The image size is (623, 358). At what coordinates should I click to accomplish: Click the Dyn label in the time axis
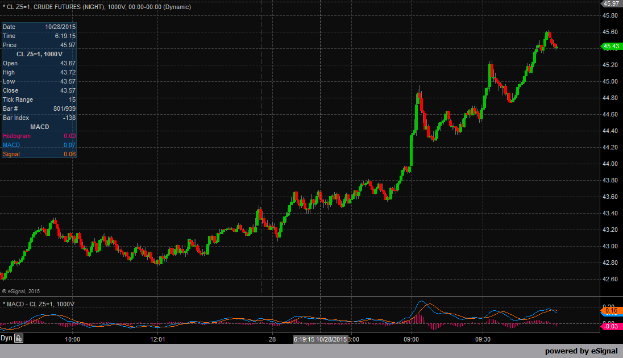click(x=6, y=338)
